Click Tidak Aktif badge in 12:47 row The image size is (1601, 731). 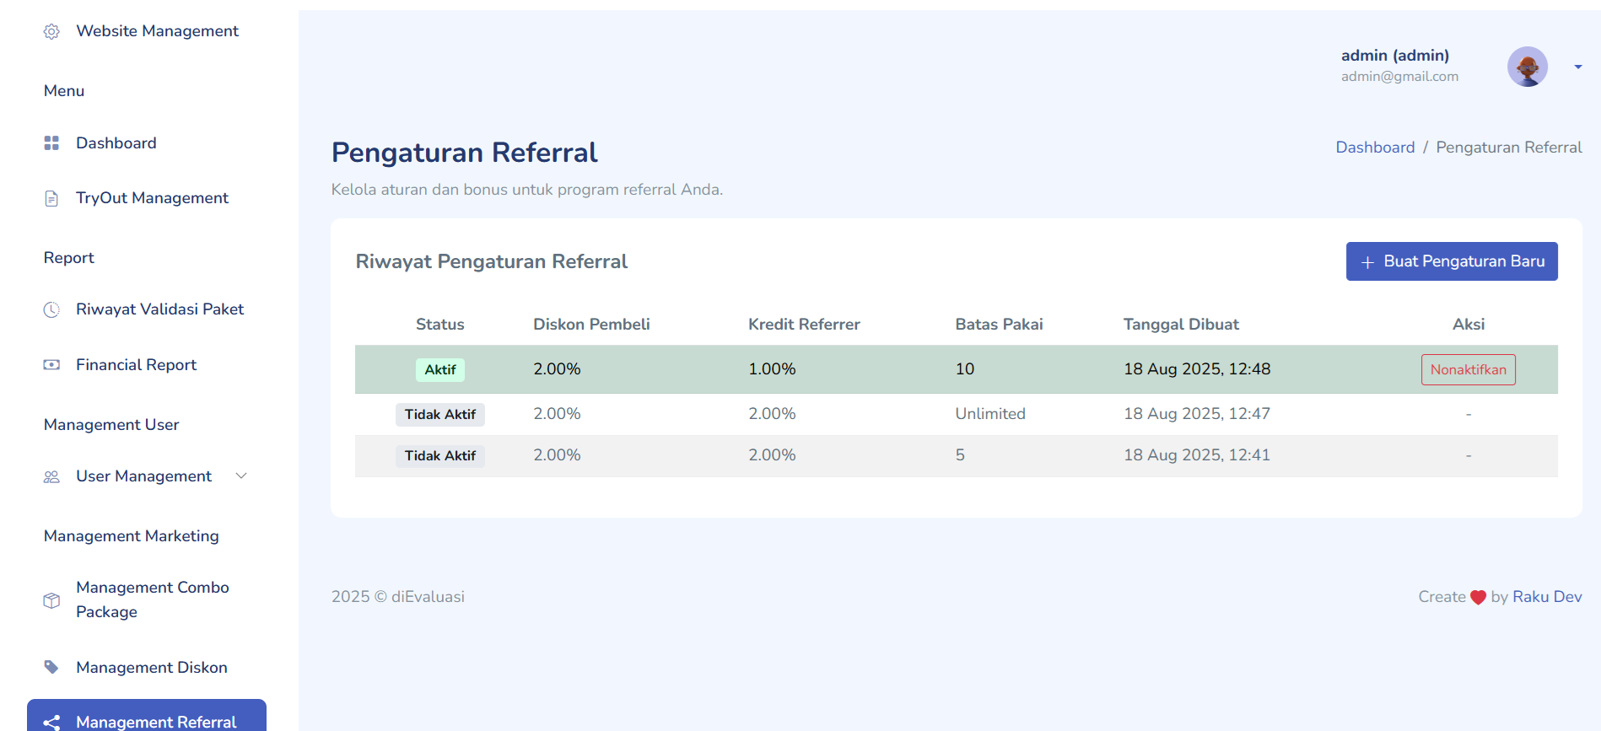pos(440,414)
